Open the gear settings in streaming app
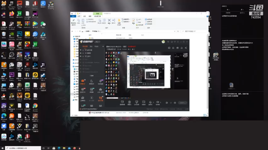The image size is (268, 150). [175, 103]
